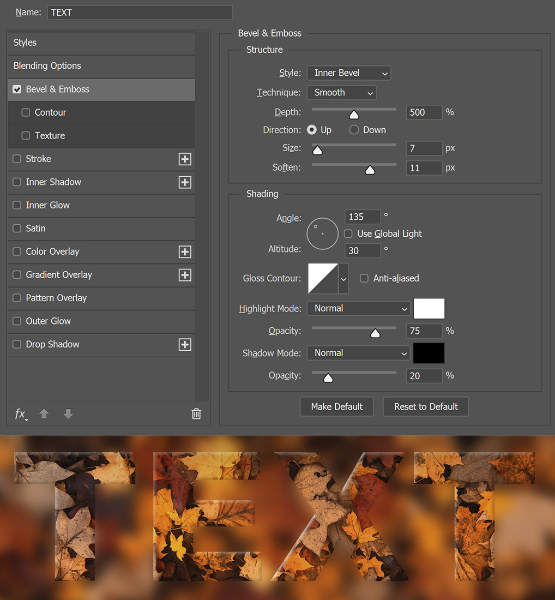The width and height of the screenshot is (555, 600).
Task: Click the Gloss Contour thumbnail
Action: coord(324,278)
